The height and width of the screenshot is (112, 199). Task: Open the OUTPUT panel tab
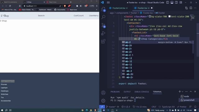pos(127,92)
